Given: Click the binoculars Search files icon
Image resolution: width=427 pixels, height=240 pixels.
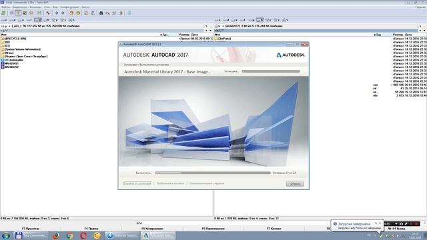Looking at the screenshot, I should point(101,13).
